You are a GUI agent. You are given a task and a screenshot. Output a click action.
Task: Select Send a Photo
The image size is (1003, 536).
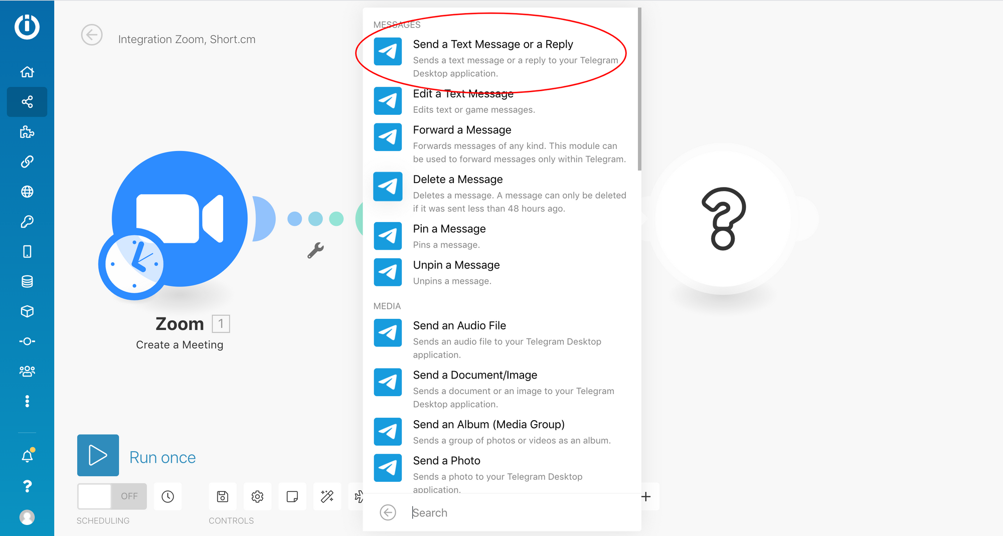click(500, 472)
